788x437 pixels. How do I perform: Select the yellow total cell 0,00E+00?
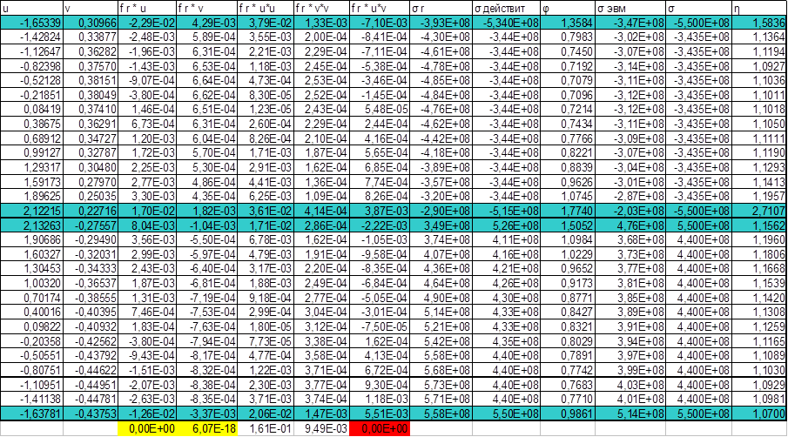[x=147, y=428]
